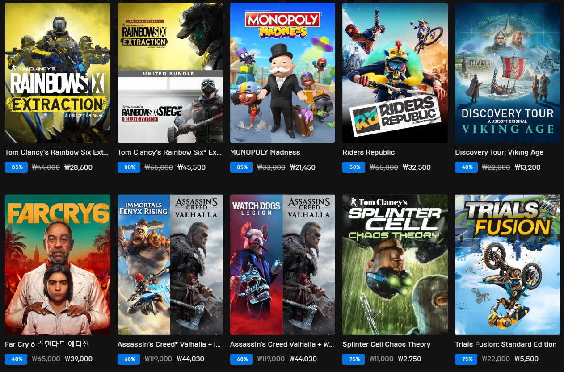Click the ₩28,600 sale price

[79, 167]
